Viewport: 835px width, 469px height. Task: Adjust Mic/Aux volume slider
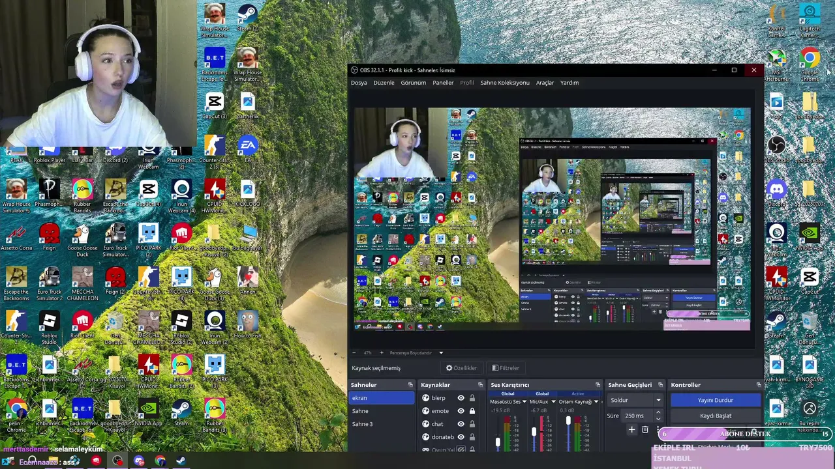coord(534,431)
